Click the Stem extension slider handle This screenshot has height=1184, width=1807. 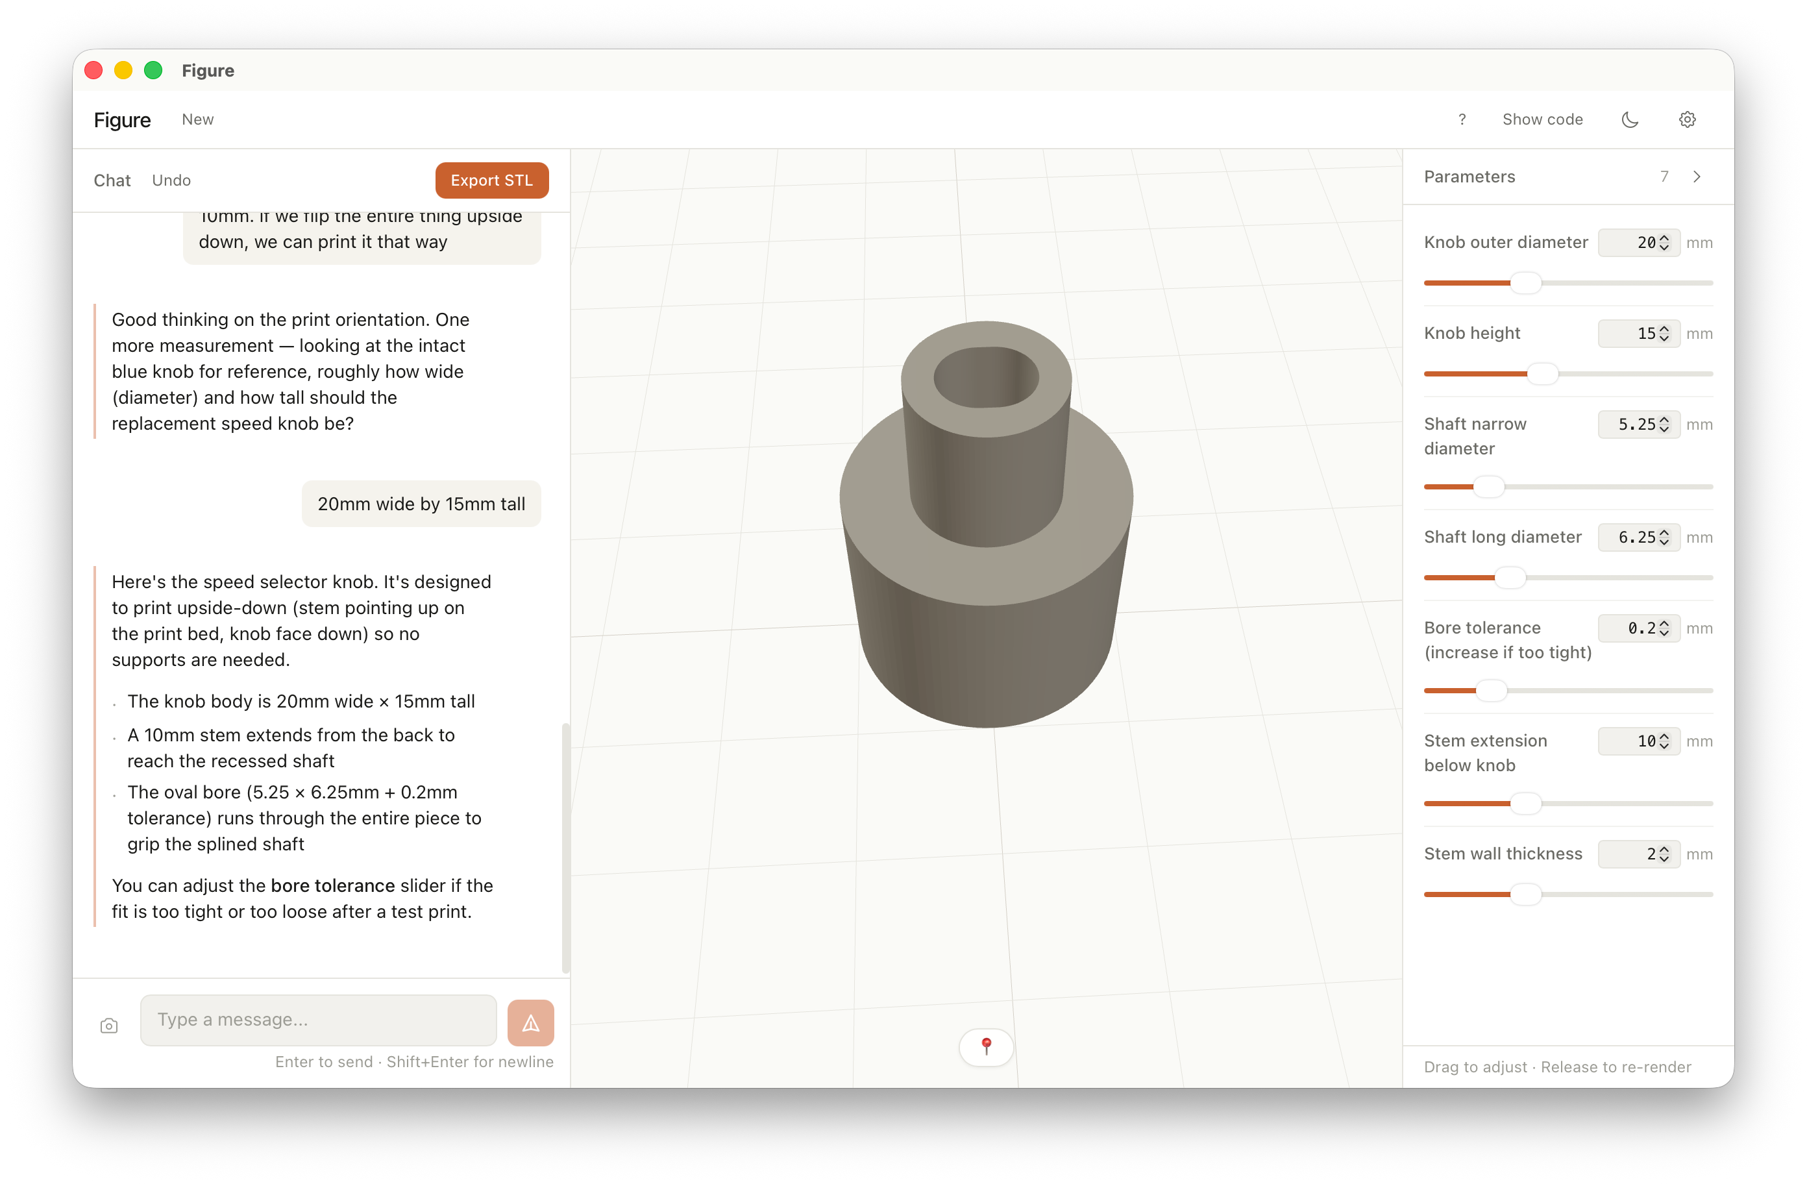[x=1525, y=804]
